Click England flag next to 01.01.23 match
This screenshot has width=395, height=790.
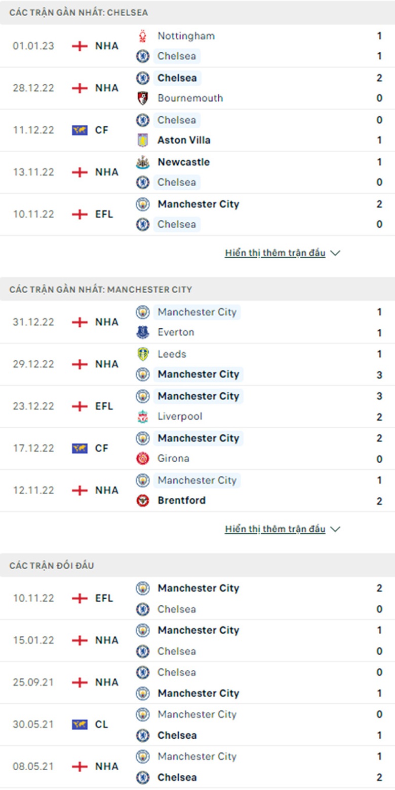tap(80, 46)
